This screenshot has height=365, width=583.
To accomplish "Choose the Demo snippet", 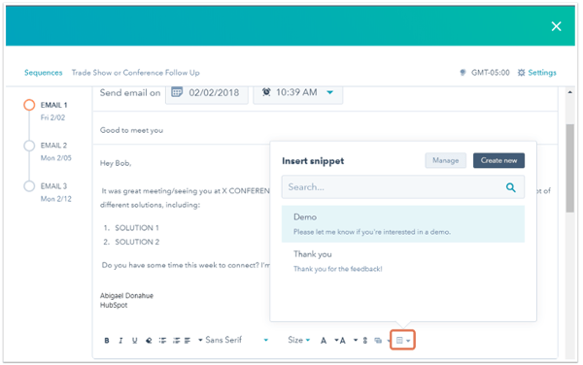I will [403, 224].
